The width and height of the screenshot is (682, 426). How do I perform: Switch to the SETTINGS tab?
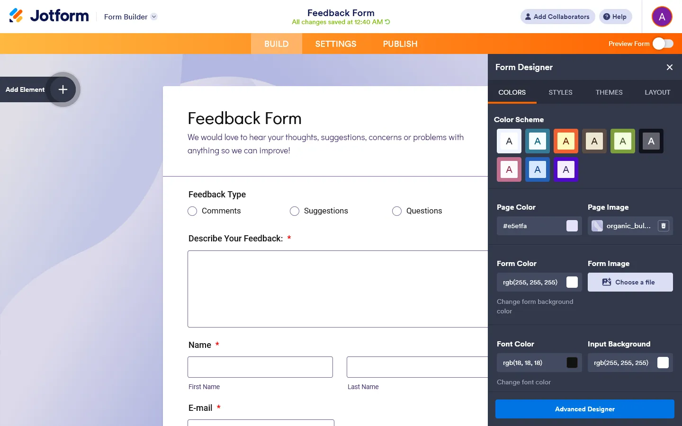[335, 44]
